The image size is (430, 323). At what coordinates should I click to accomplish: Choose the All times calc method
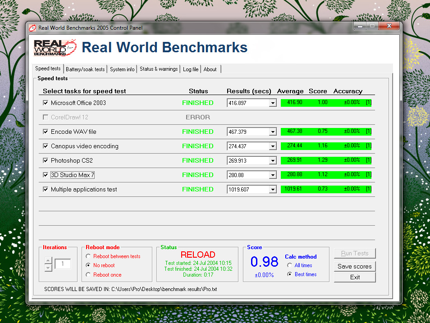[x=290, y=265]
